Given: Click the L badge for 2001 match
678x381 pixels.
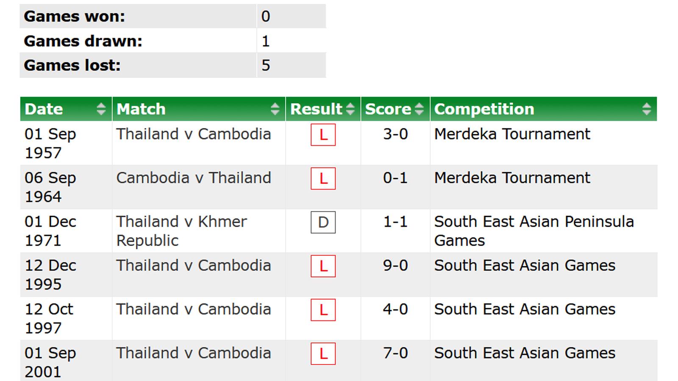Looking at the screenshot, I should [323, 353].
